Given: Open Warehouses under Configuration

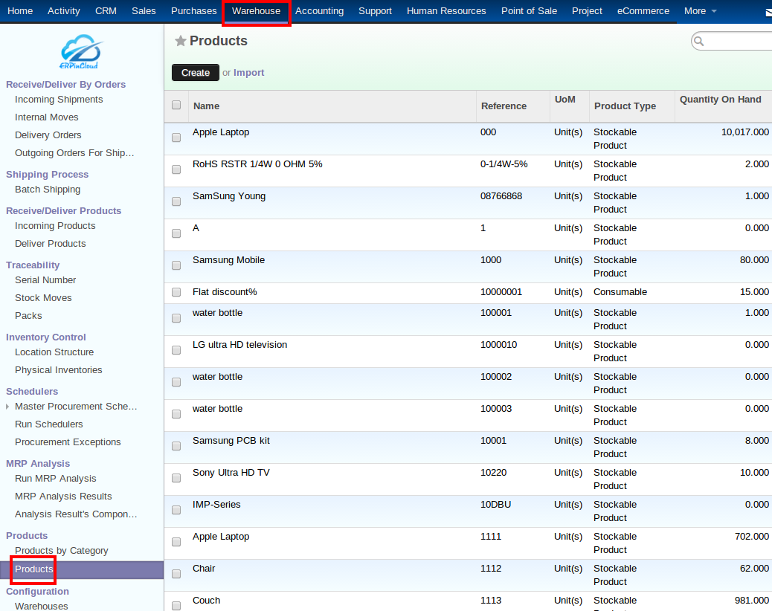Looking at the screenshot, I should (x=42, y=606).
